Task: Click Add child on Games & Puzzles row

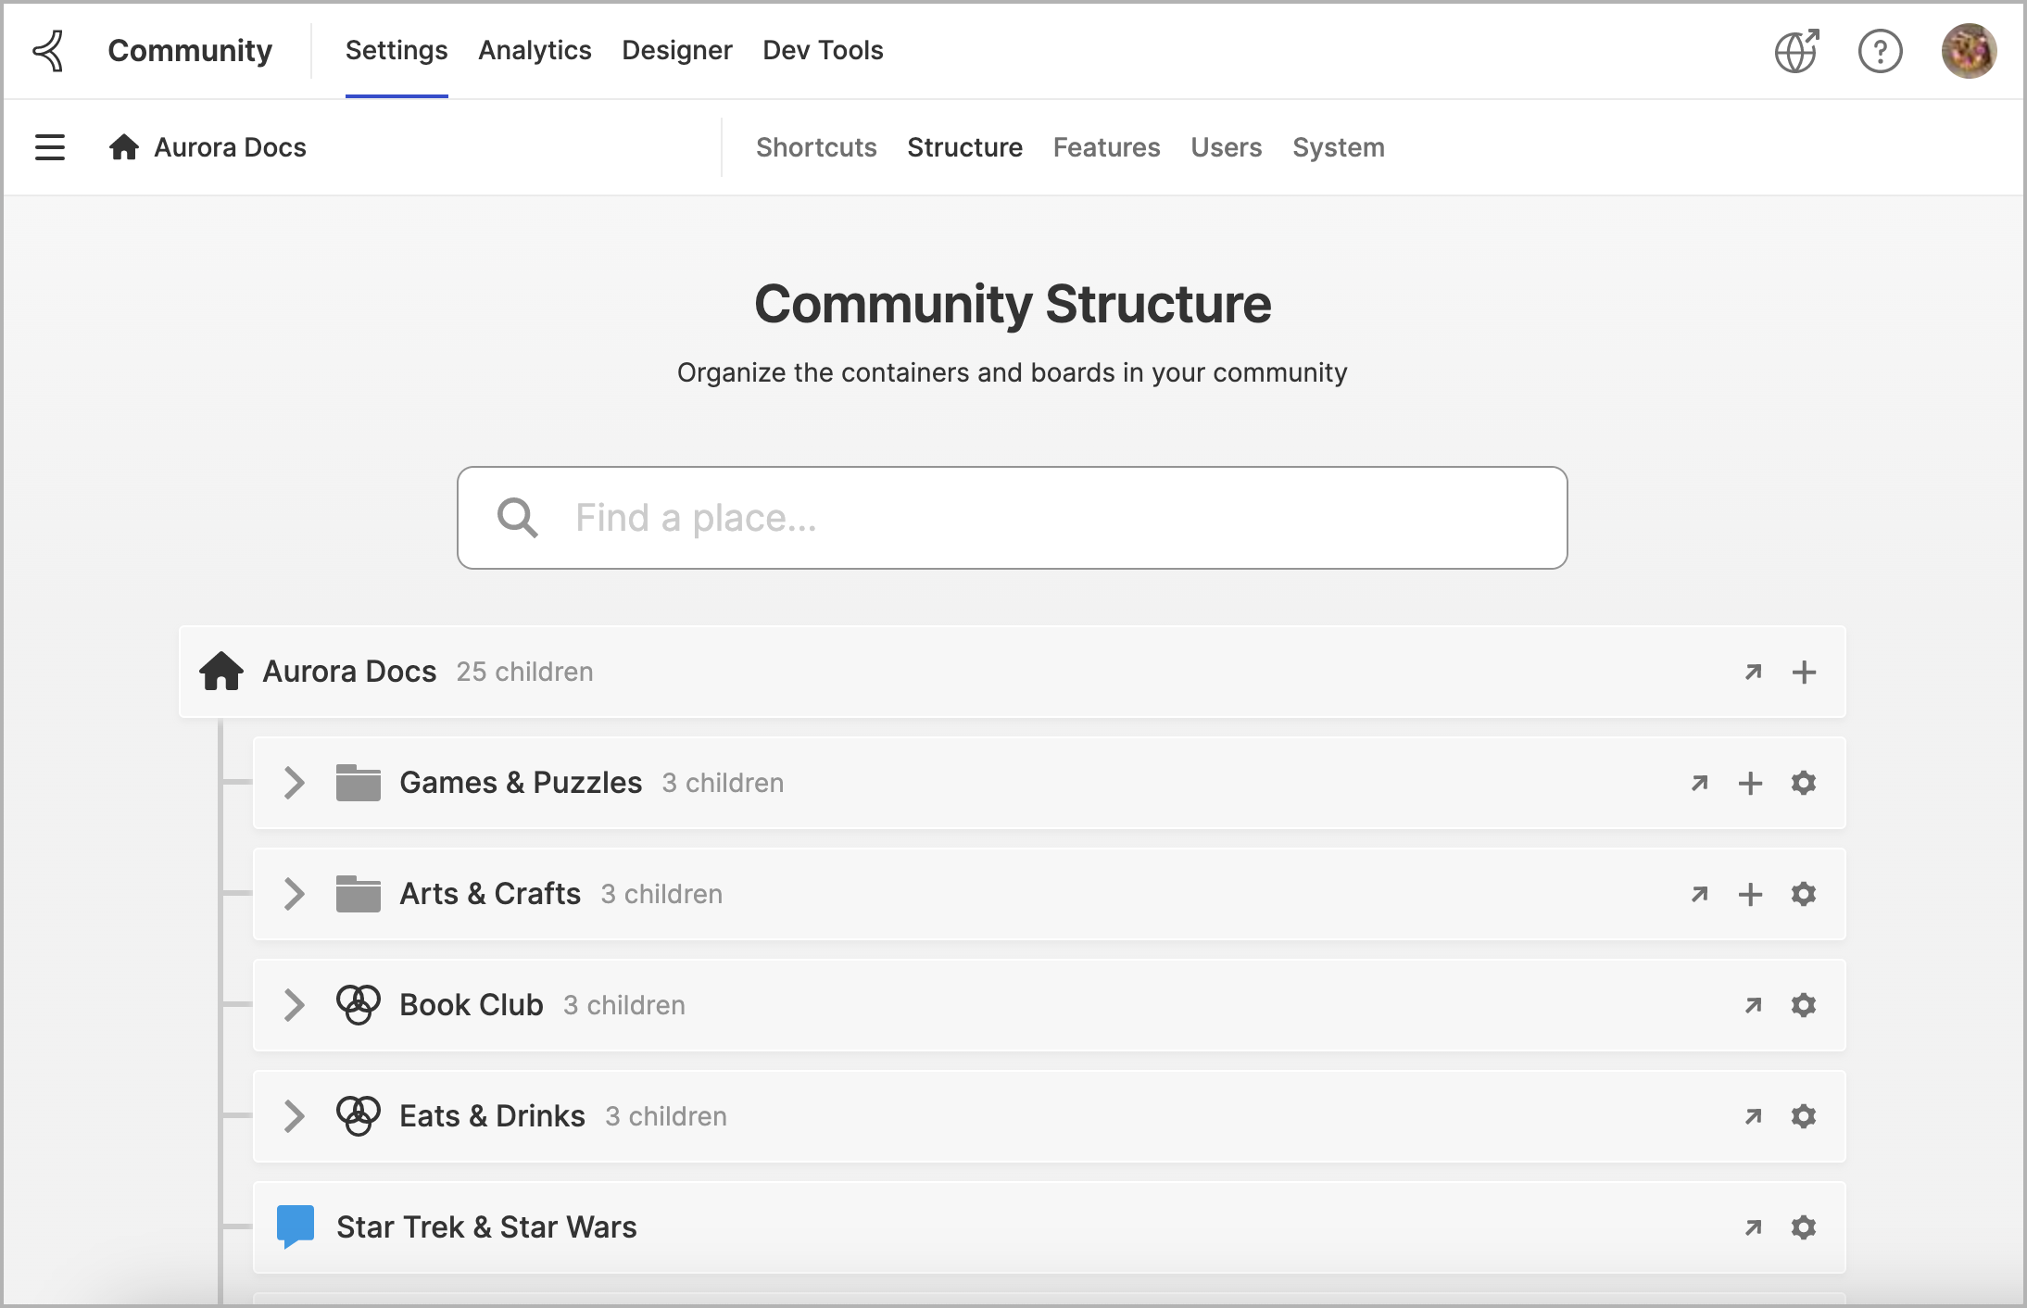Action: pos(1751,783)
